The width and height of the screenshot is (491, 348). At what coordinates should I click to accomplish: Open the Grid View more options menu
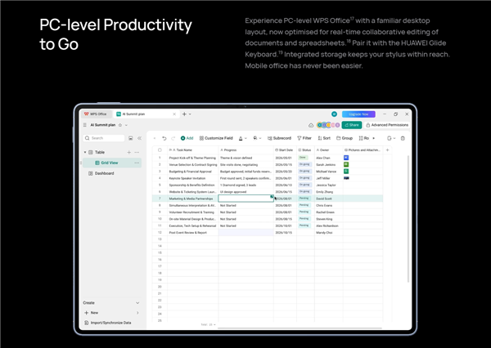[137, 163]
